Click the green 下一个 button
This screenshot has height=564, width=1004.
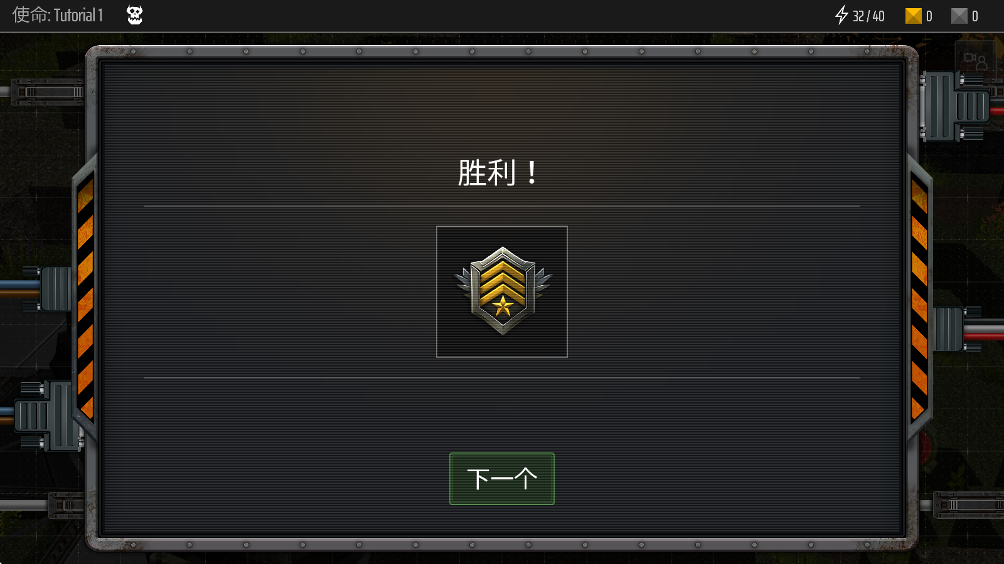[x=502, y=479]
